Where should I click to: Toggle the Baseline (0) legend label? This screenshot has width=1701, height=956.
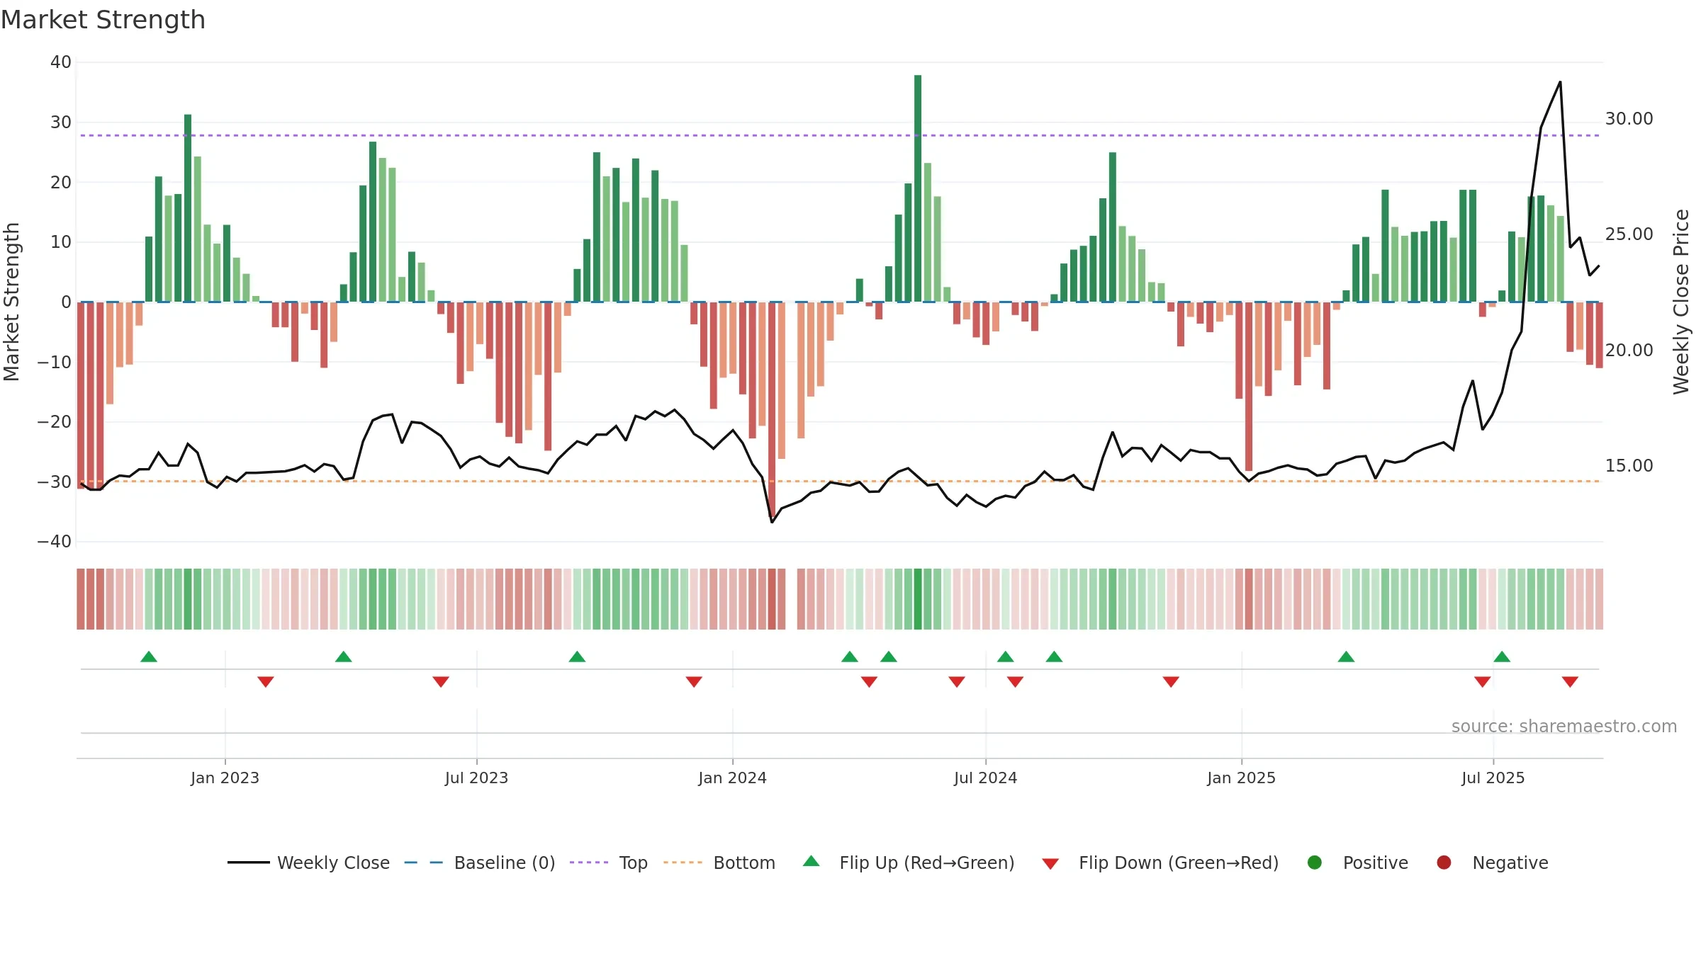505,863
